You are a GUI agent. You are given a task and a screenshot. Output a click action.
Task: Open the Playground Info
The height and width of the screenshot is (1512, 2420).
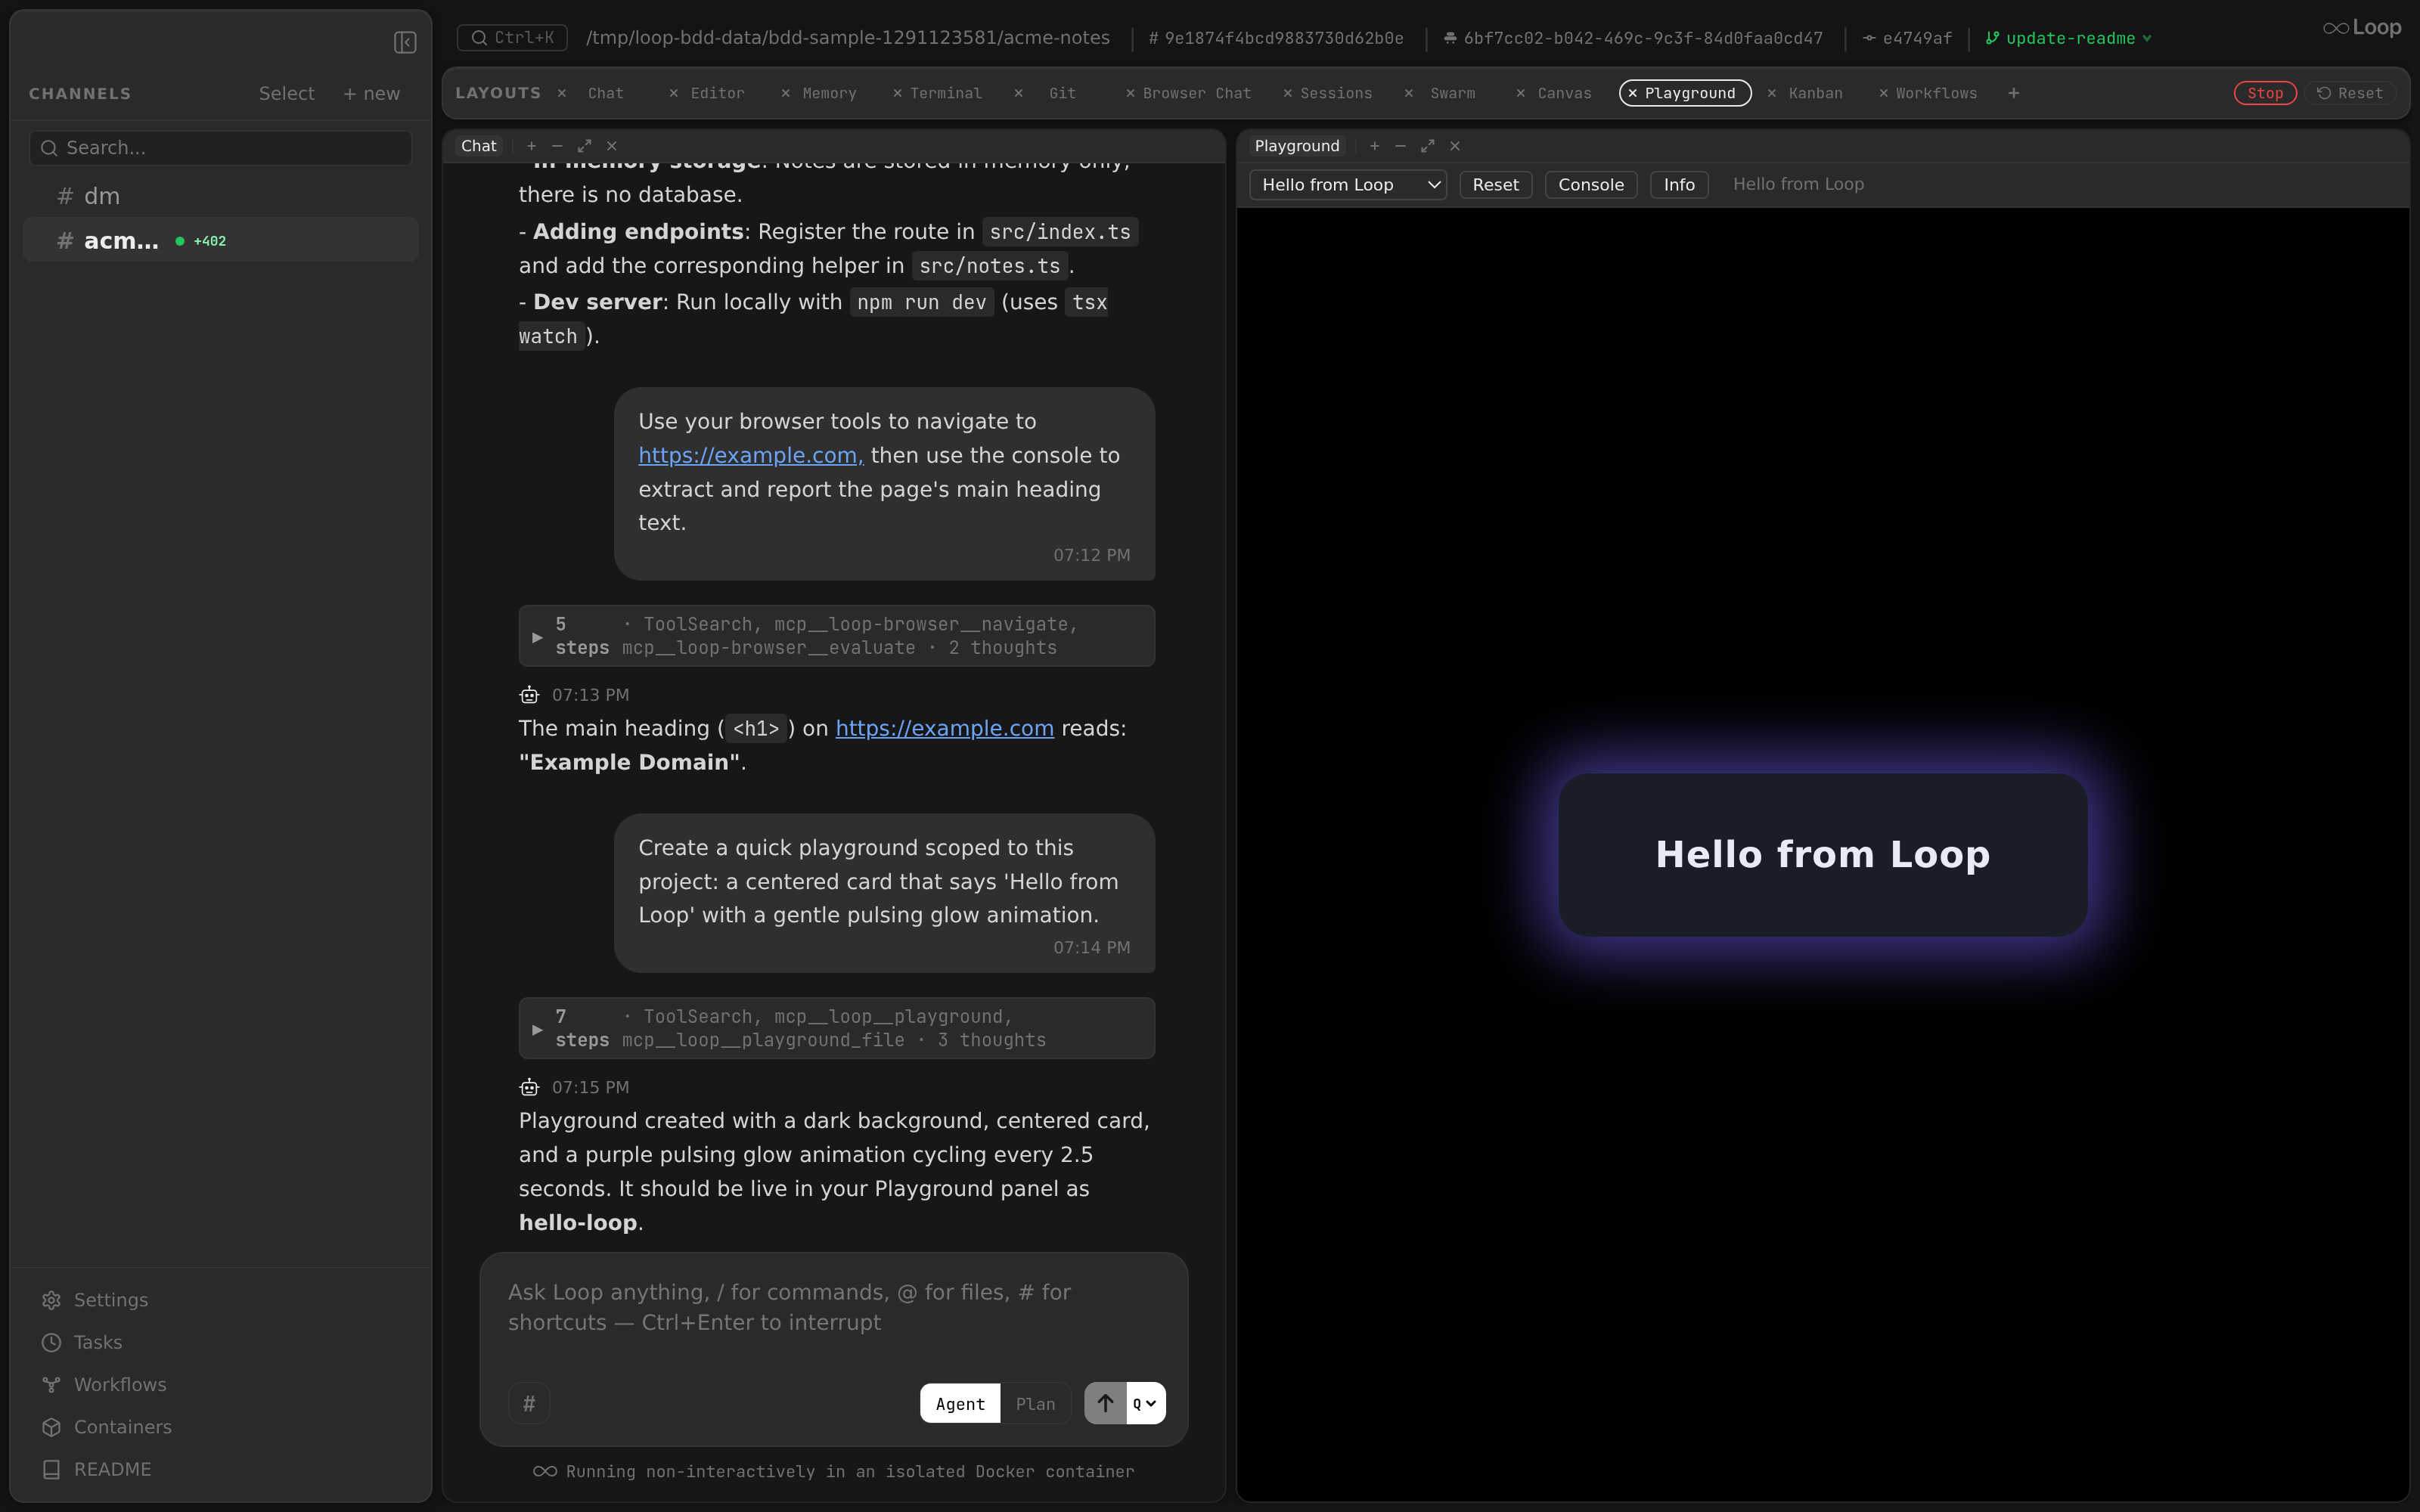coord(1678,185)
